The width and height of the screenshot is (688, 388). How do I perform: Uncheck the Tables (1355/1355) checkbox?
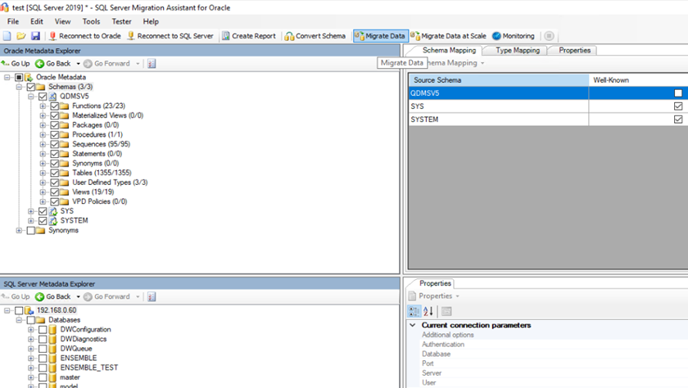click(x=54, y=173)
